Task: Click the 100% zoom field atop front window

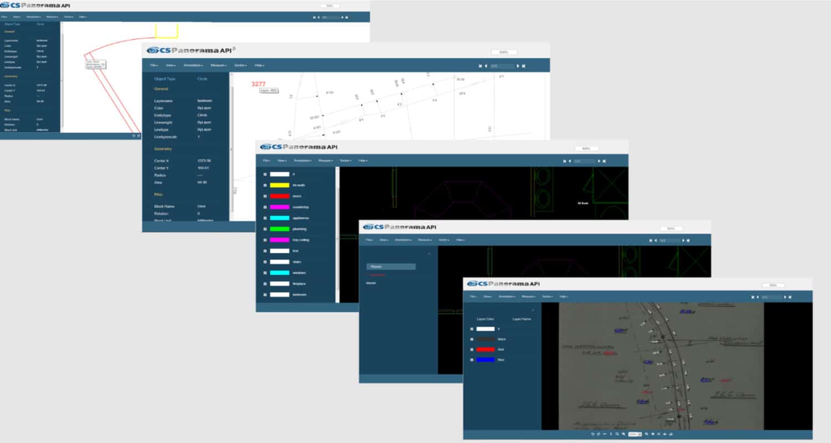Action: coord(773,285)
